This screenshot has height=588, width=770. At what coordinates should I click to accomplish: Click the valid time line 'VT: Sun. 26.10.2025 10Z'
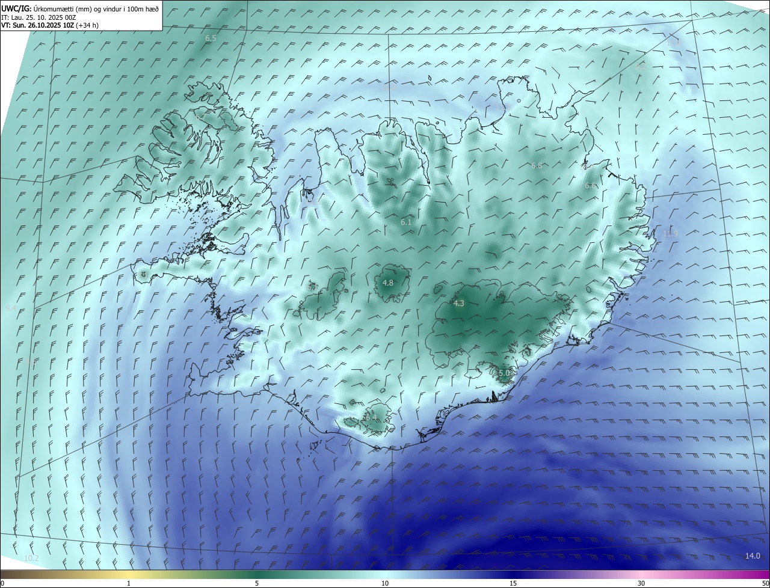[39, 25]
